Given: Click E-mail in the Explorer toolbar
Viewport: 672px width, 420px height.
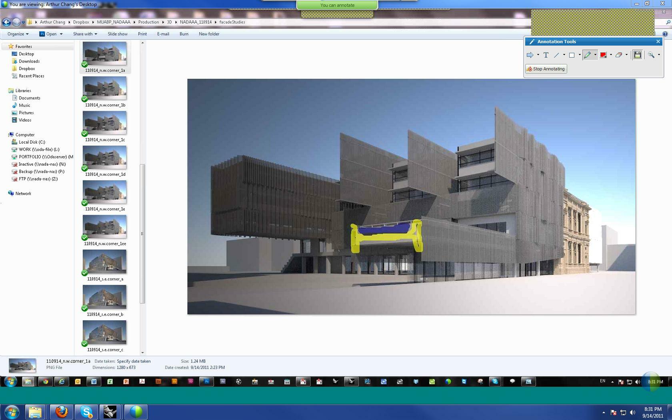Looking at the screenshot, I should [x=163, y=34].
